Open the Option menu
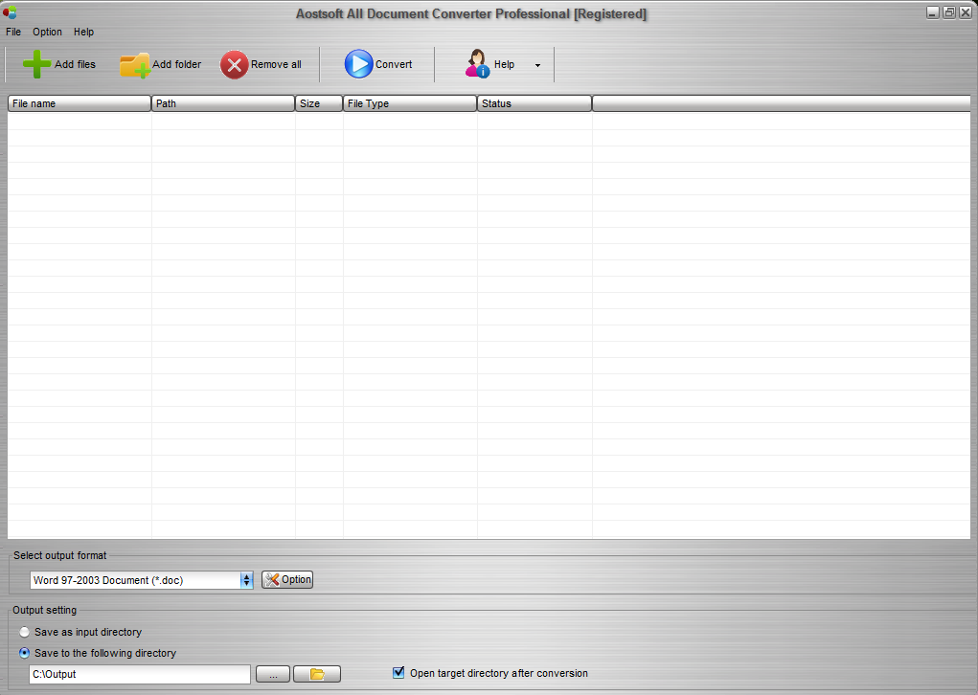The height and width of the screenshot is (695, 978). [47, 32]
